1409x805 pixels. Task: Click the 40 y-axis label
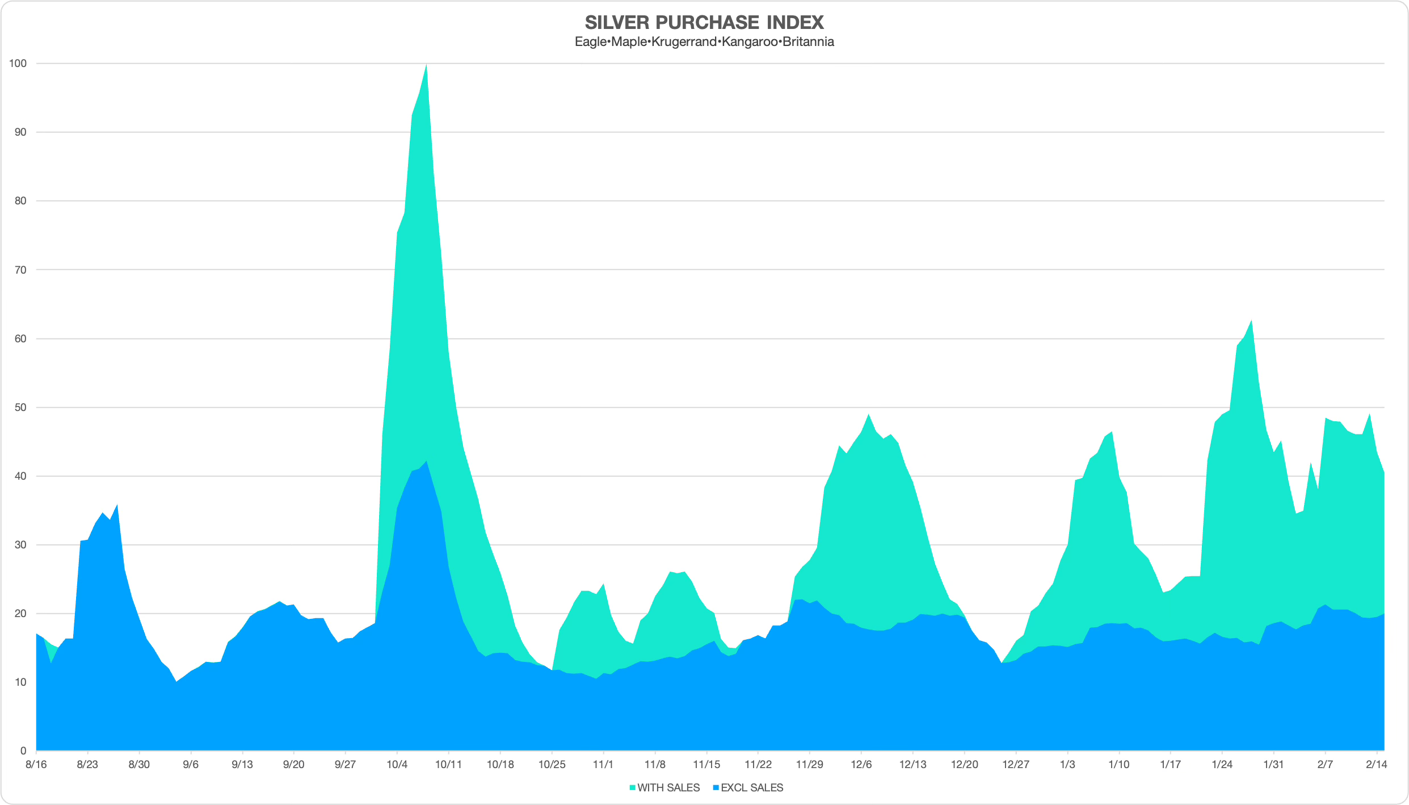click(x=20, y=476)
